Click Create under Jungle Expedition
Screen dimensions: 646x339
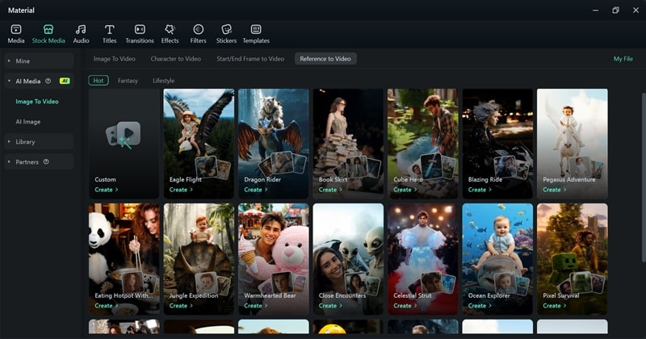181,306
